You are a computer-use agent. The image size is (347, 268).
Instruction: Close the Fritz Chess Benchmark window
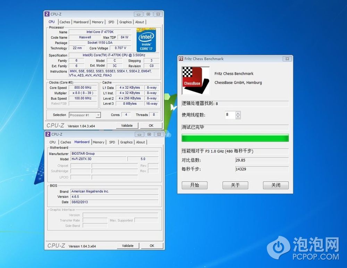[x=287, y=59]
